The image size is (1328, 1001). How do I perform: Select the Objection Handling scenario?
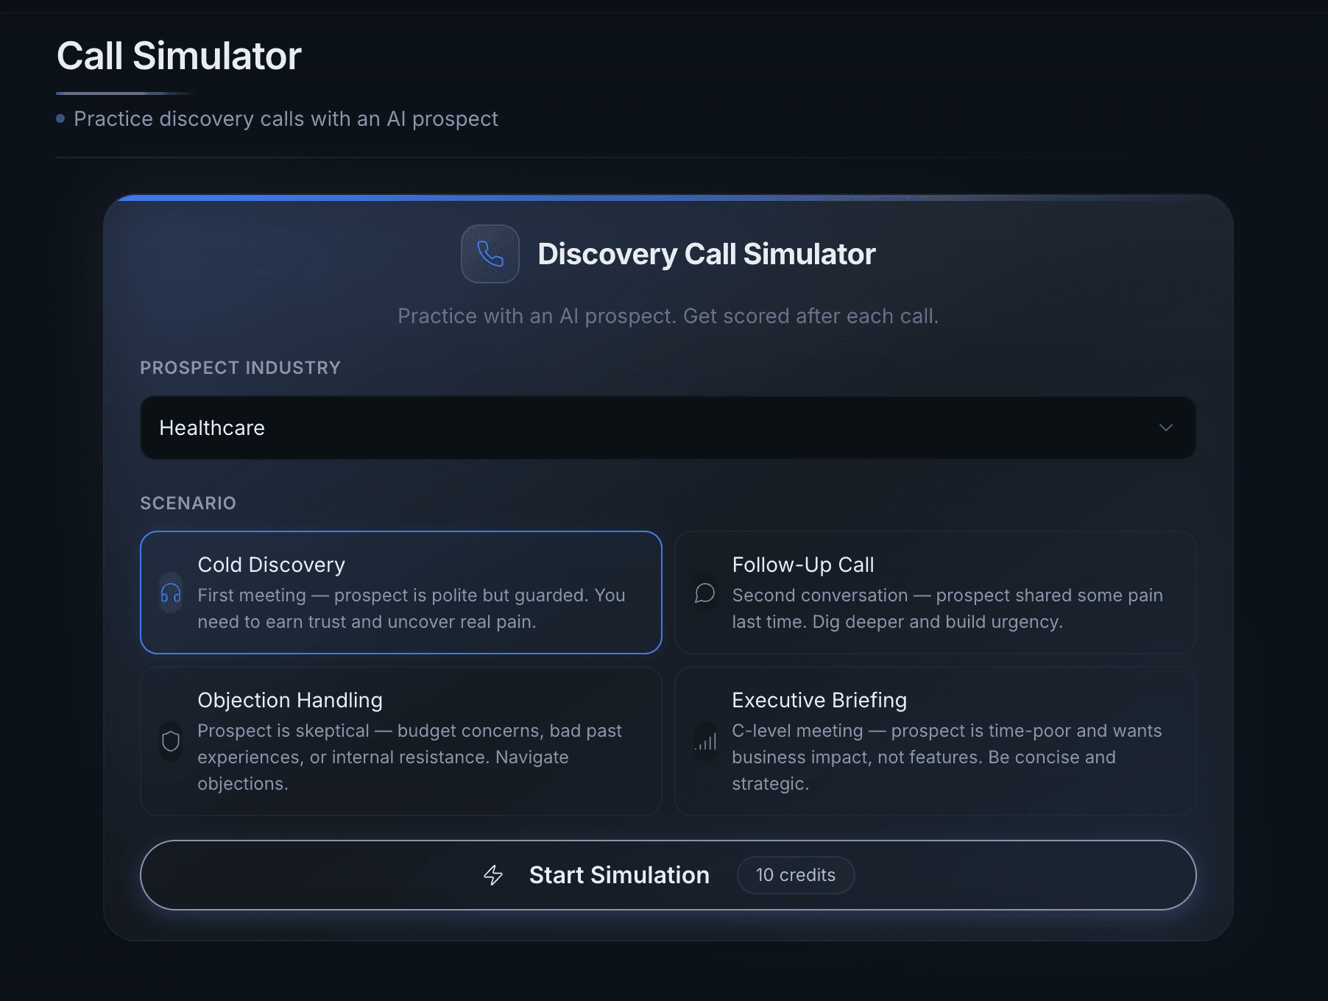401,741
